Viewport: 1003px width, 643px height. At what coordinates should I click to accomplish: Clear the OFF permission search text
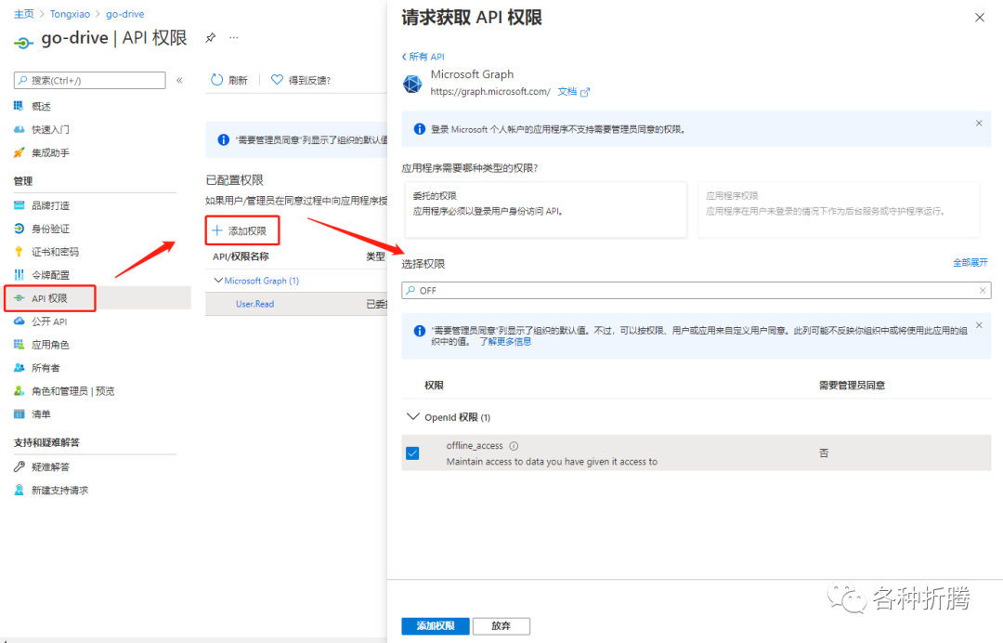983,291
